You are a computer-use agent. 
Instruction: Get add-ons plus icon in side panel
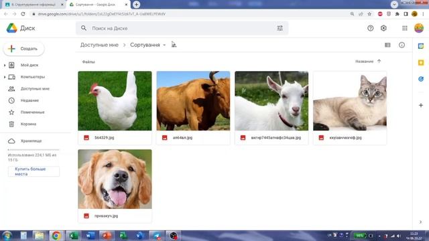[x=421, y=105]
